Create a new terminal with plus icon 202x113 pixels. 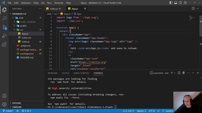[172, 73]
